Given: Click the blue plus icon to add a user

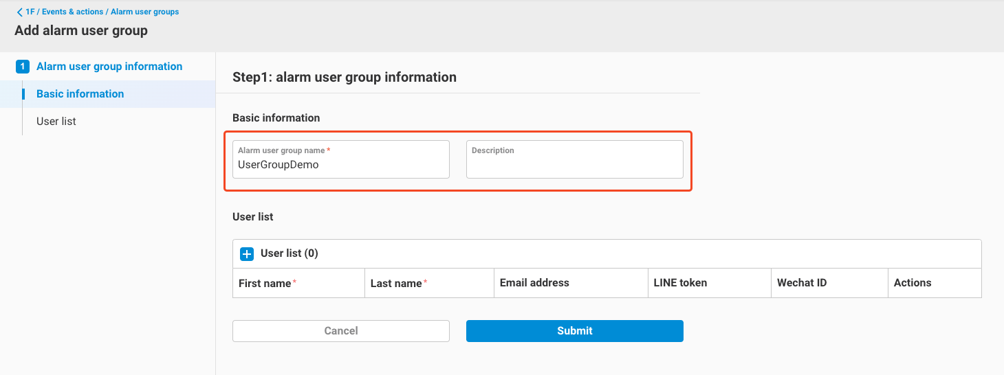Looking at the screenshot, I should point(247,253).
